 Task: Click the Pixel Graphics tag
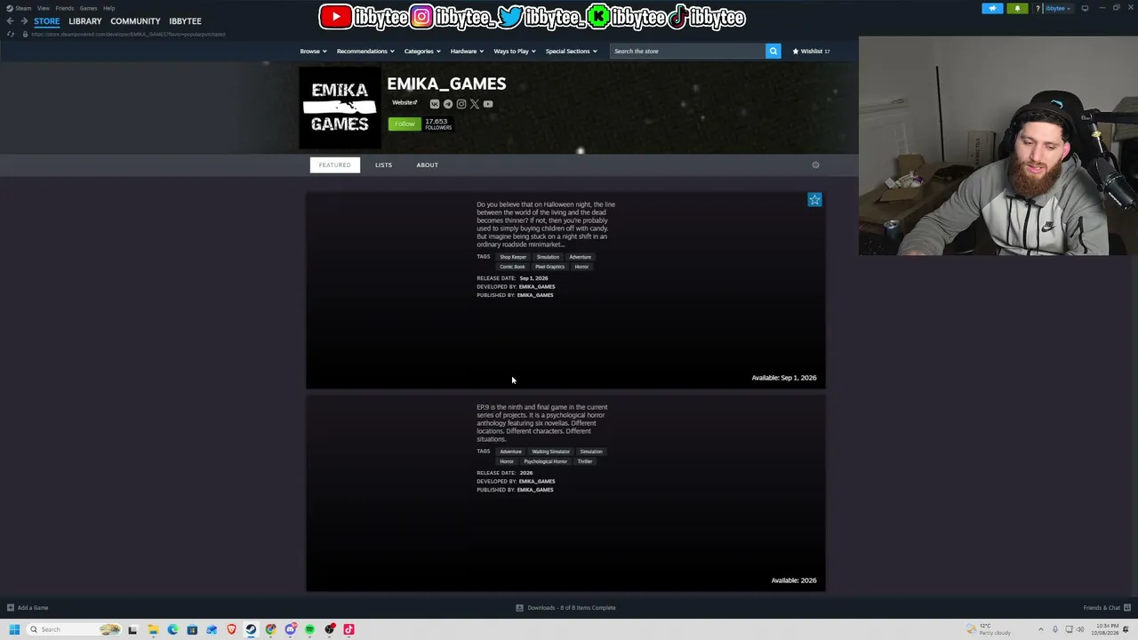tap(549, 267)
